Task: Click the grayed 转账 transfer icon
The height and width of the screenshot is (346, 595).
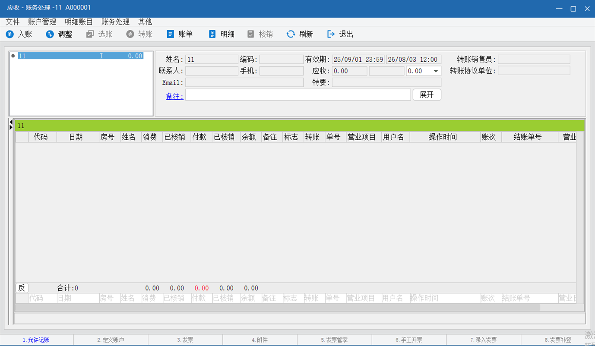Action: pyautogui.click(x=130, y=34)
